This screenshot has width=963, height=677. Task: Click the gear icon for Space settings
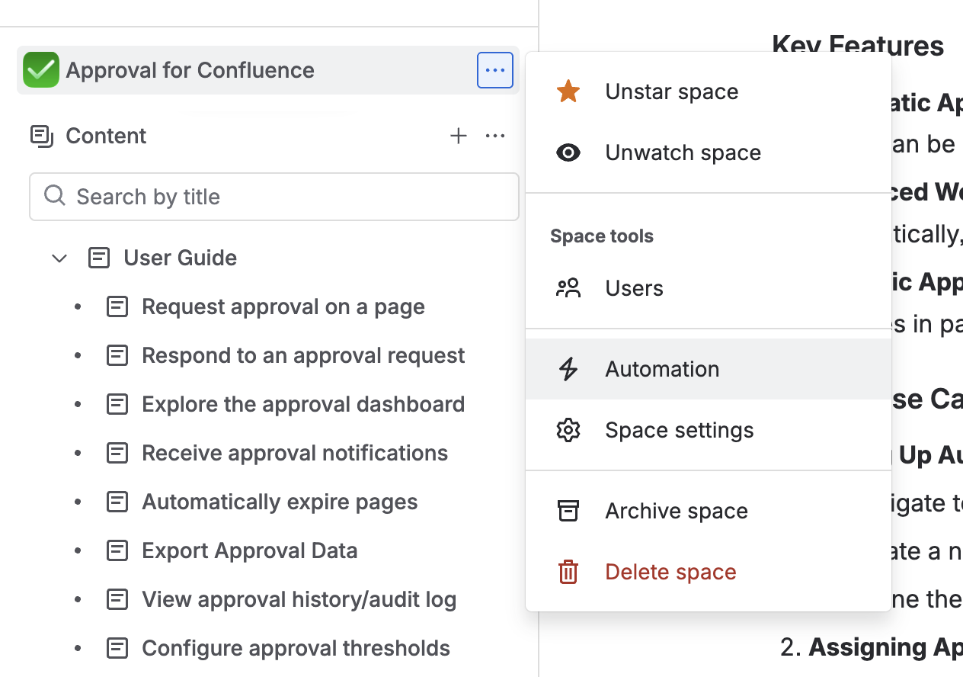pyautogui.click(x=568, y=430)
